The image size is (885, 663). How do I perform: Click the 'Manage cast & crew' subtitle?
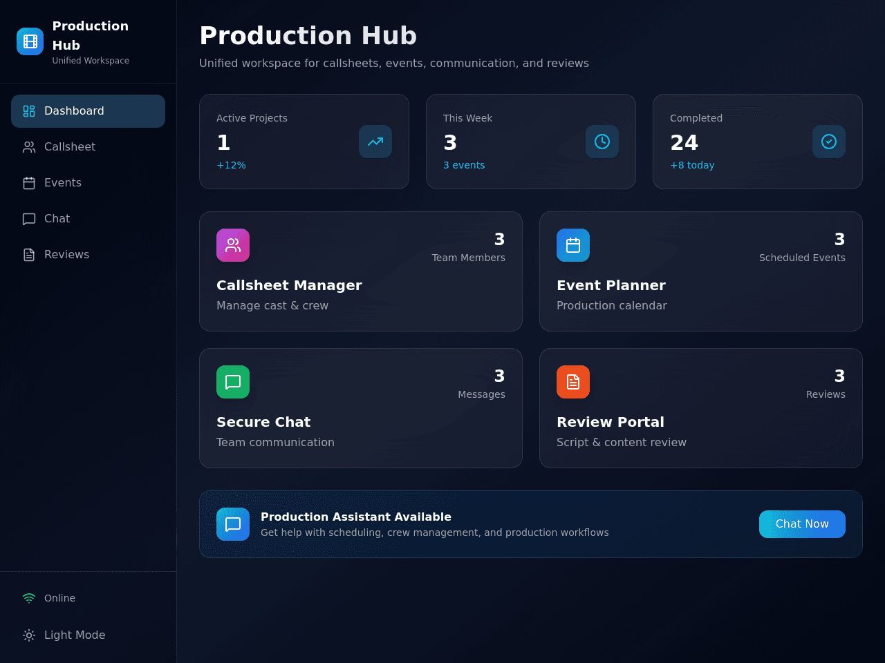tap(272, 305)
